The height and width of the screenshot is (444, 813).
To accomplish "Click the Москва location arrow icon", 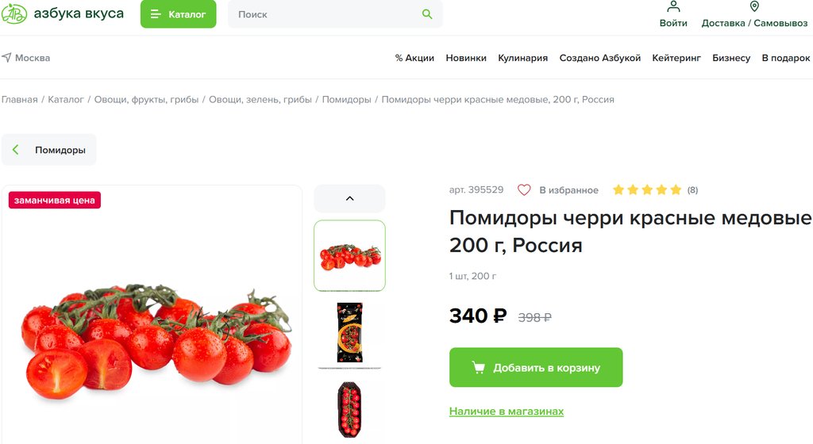I will [x=6, y=57].
